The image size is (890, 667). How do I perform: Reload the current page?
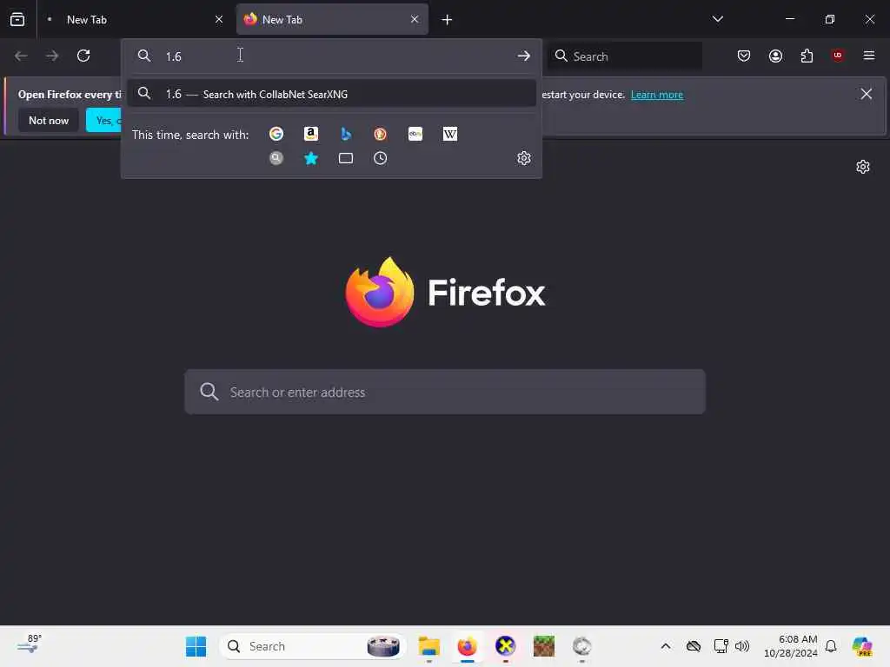tap(83, 56)
